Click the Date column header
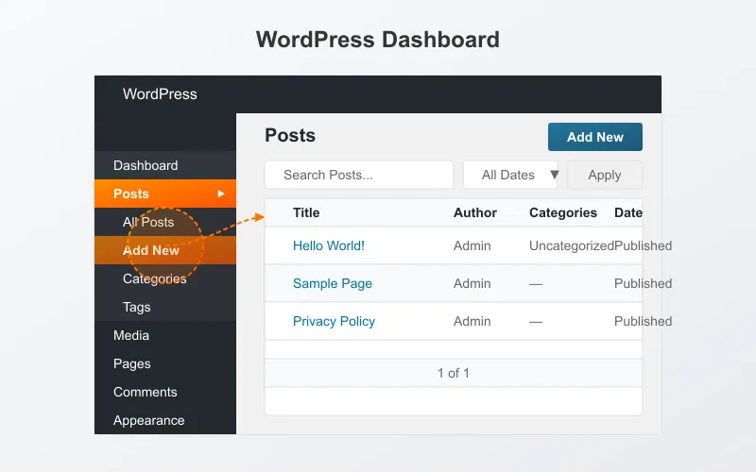 pyautogui.click(x=628, y=212)
